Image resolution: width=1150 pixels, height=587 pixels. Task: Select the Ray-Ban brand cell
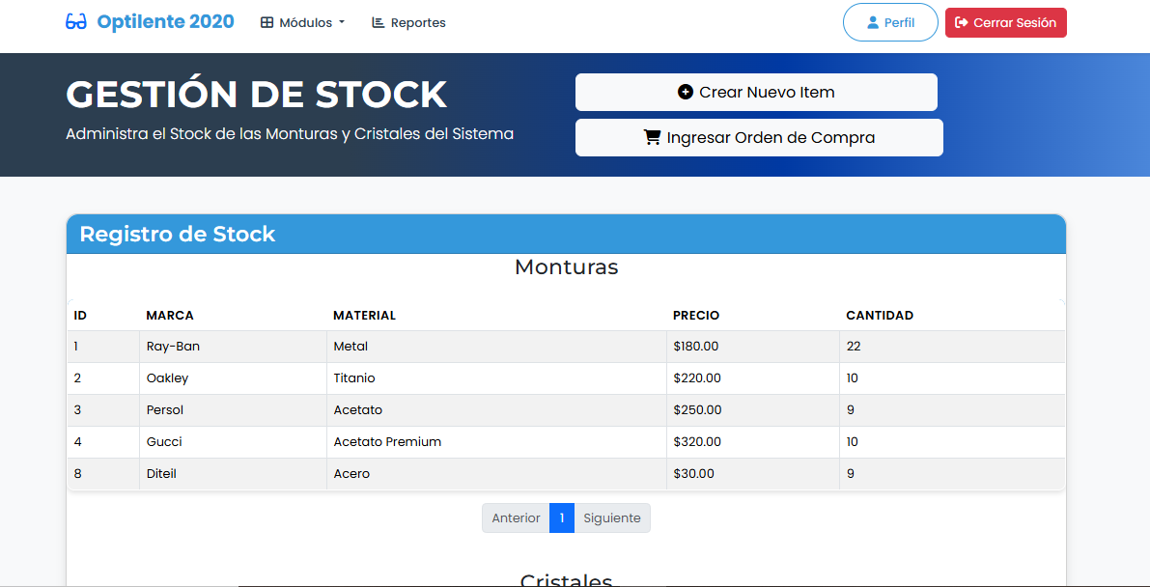tap(233, 347)
